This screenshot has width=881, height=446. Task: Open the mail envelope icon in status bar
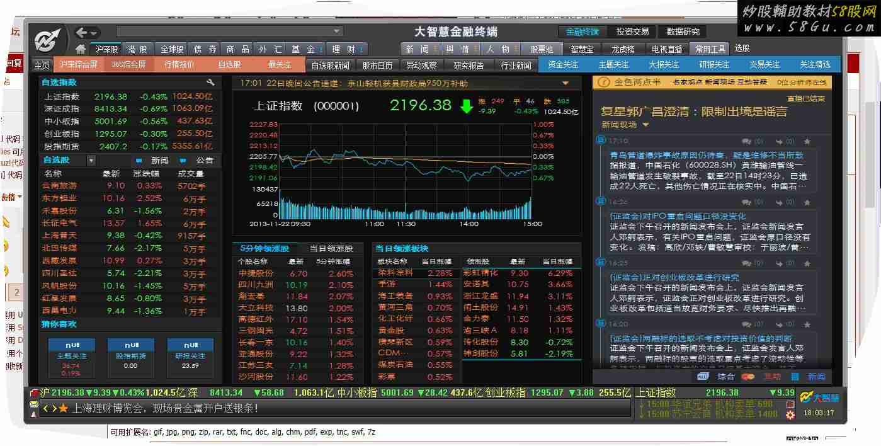coord(34,404)
